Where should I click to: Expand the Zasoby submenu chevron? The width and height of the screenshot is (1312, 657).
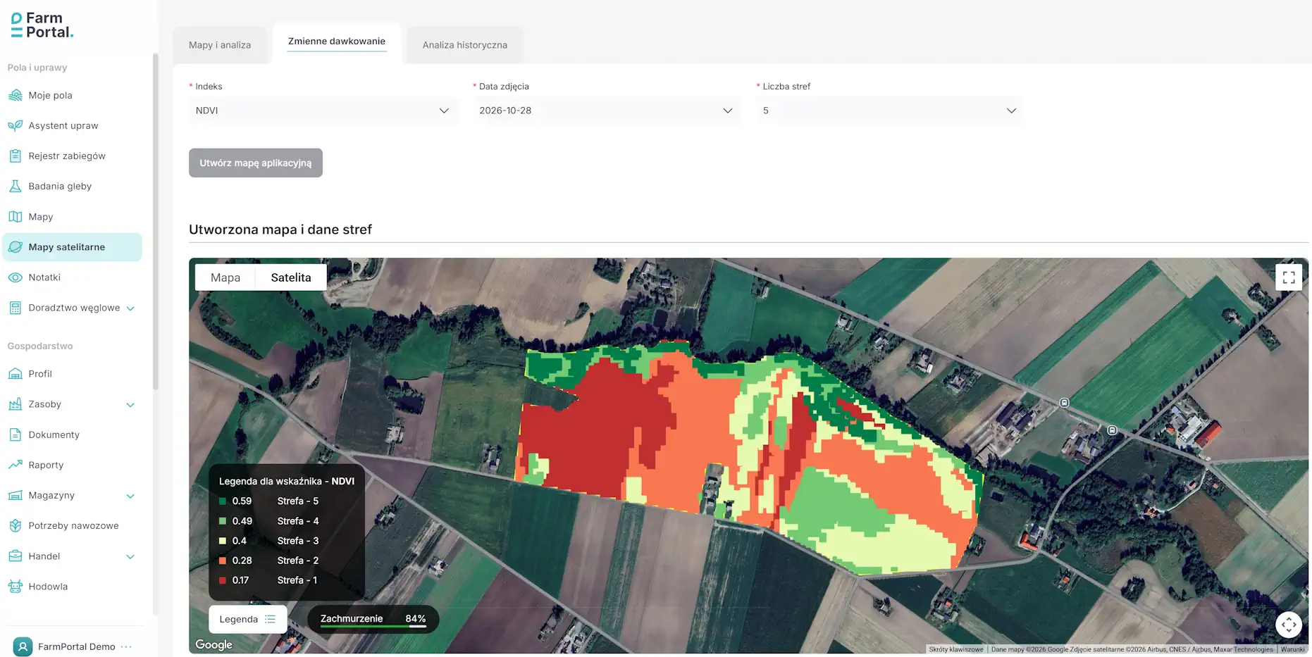pos(130,405)
